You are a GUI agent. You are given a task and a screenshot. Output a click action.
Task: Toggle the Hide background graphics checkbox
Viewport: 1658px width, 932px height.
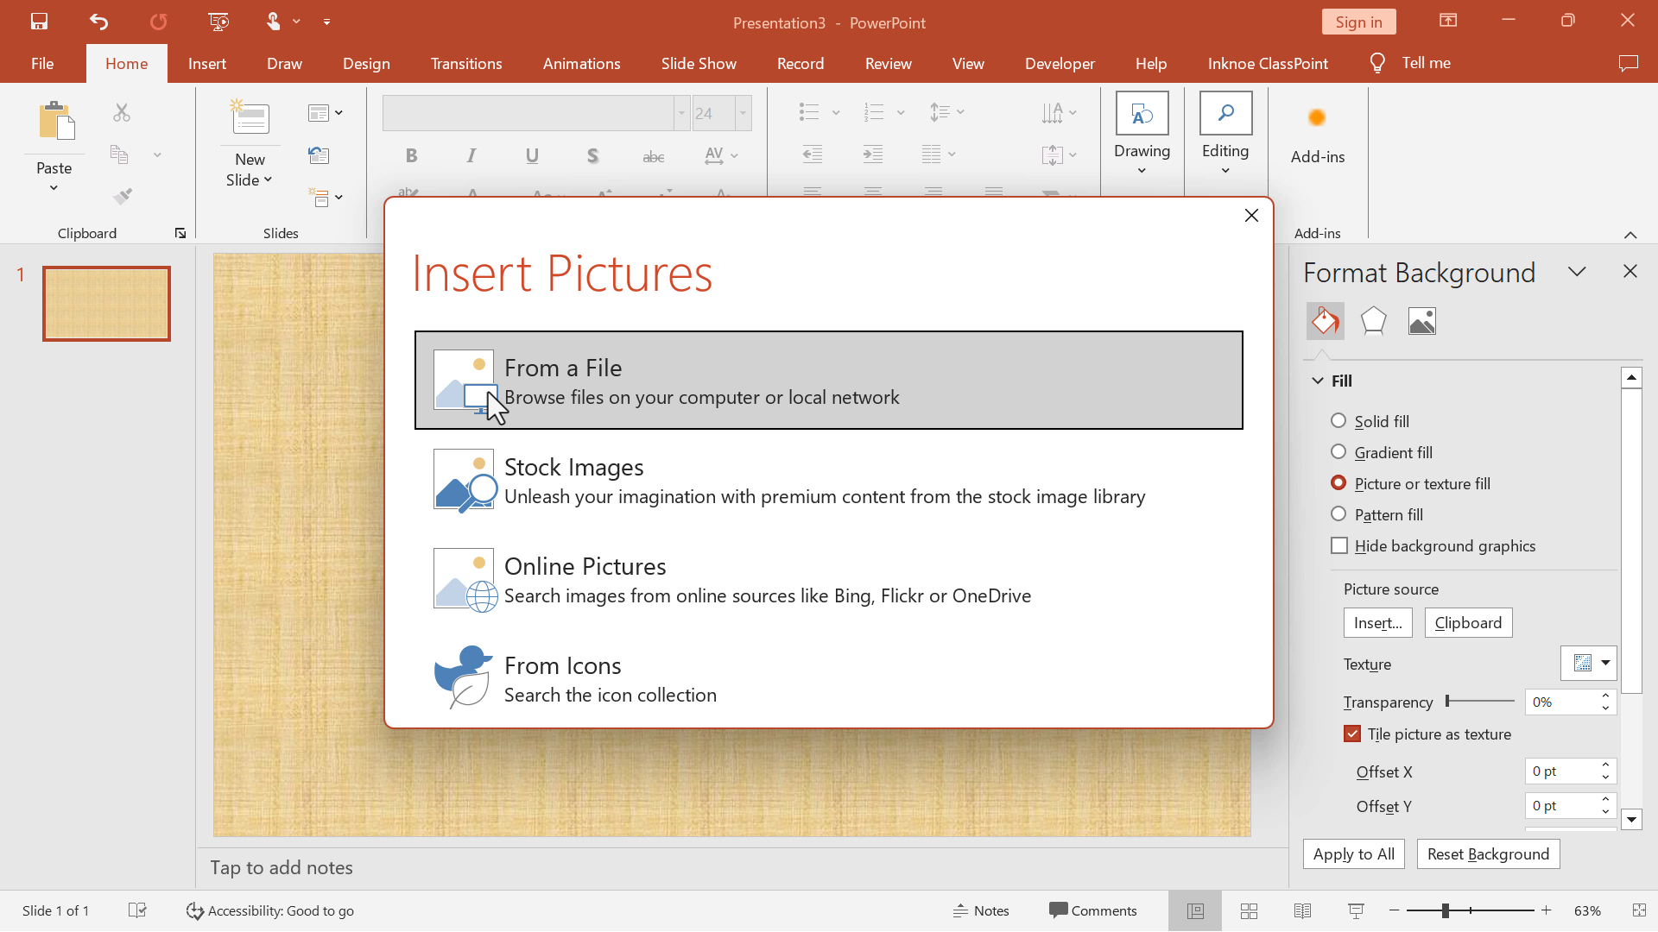(x=1339, y=545)
